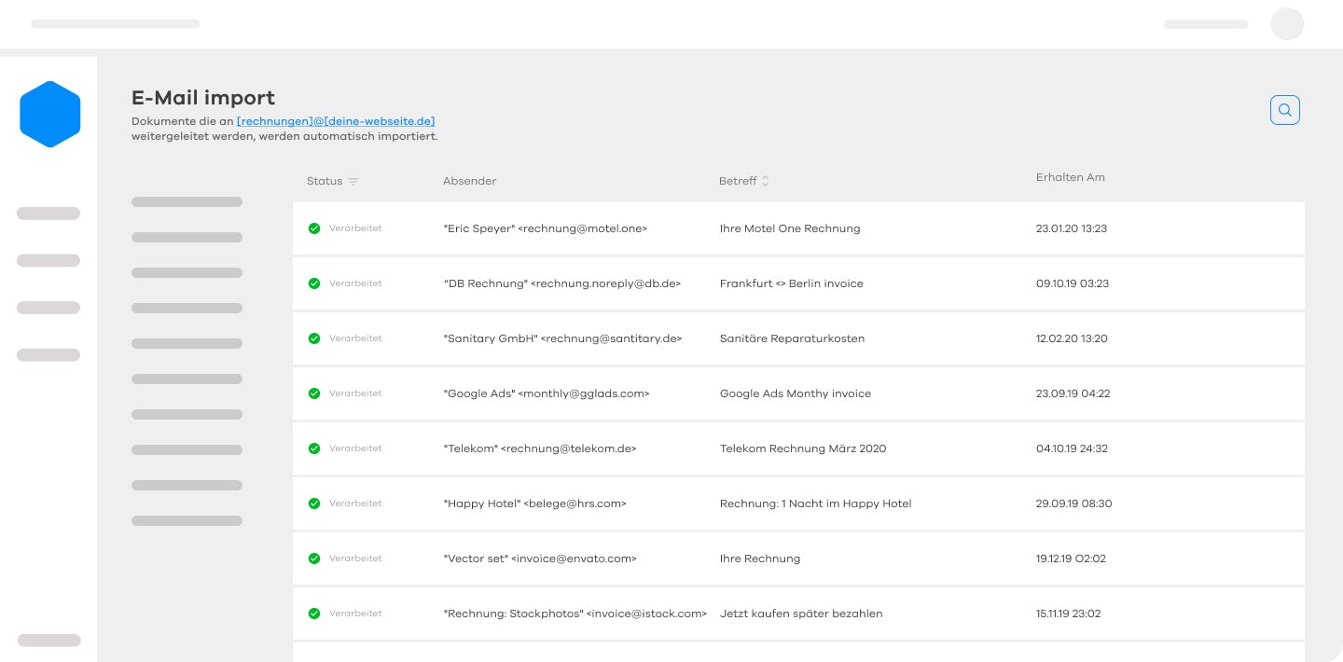This screenshot has height=662, width=1343.
Task: Sort by the Erhalten Am column
Action: (1071, 177)
